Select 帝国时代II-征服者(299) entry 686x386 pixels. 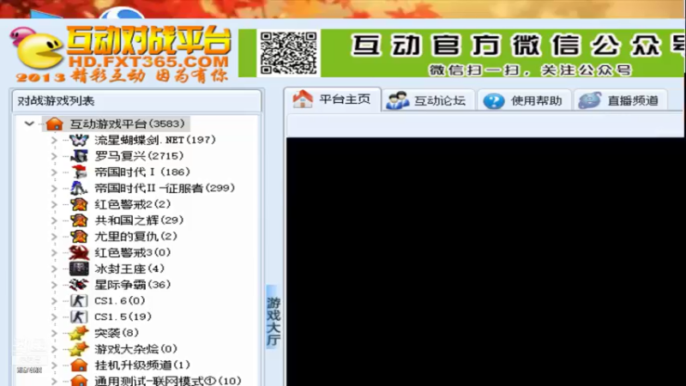coord(165,188)
